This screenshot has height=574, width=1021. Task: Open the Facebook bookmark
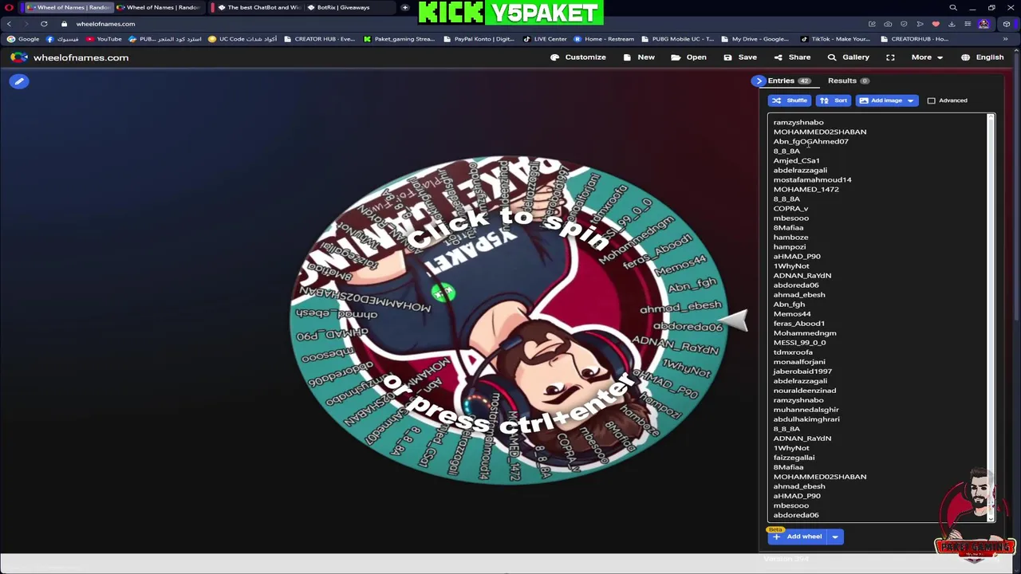point(62,39)
